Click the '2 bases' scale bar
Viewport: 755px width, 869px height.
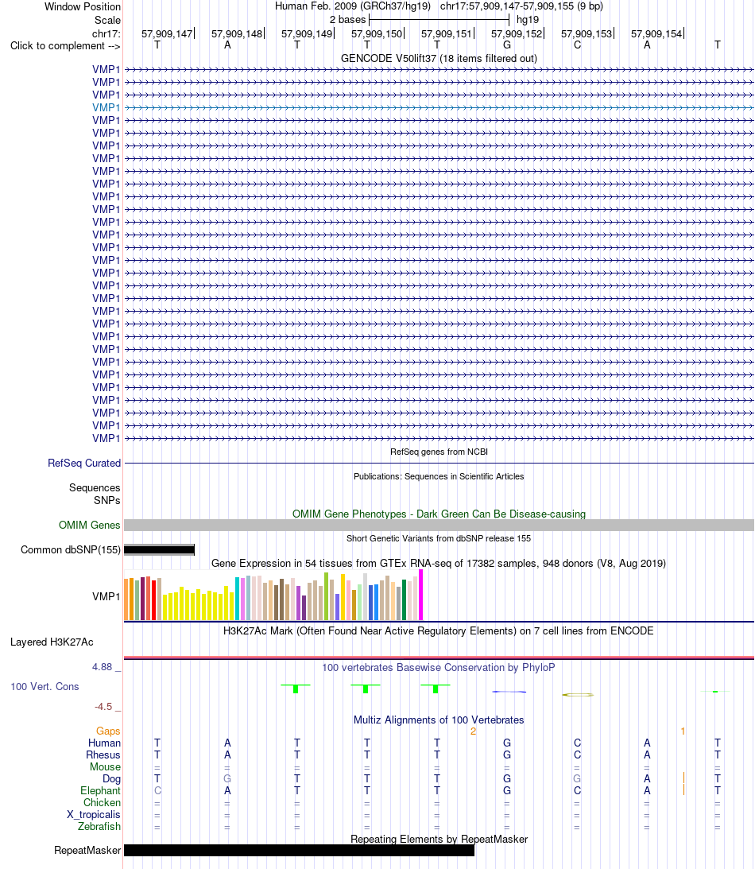pos(439,20)
